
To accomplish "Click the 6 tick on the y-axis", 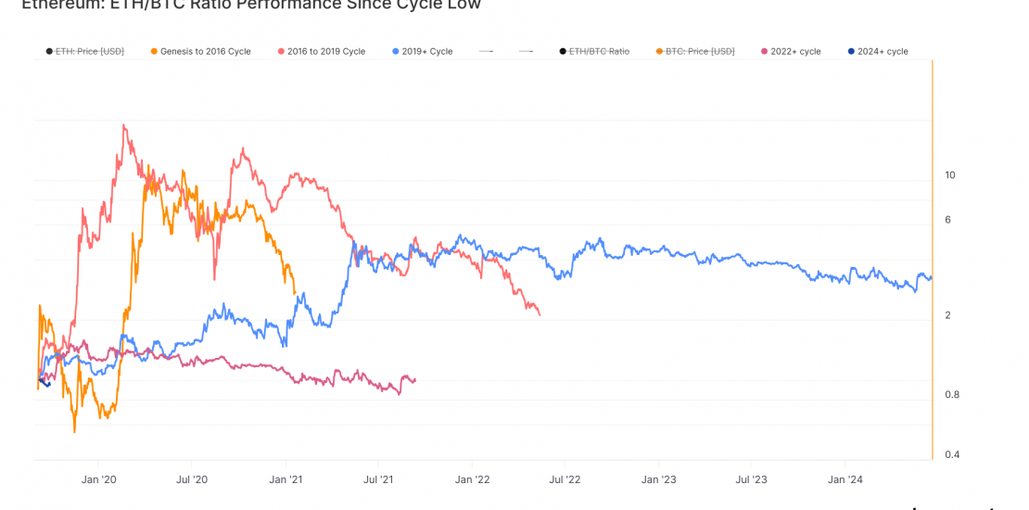I will 947,220.
